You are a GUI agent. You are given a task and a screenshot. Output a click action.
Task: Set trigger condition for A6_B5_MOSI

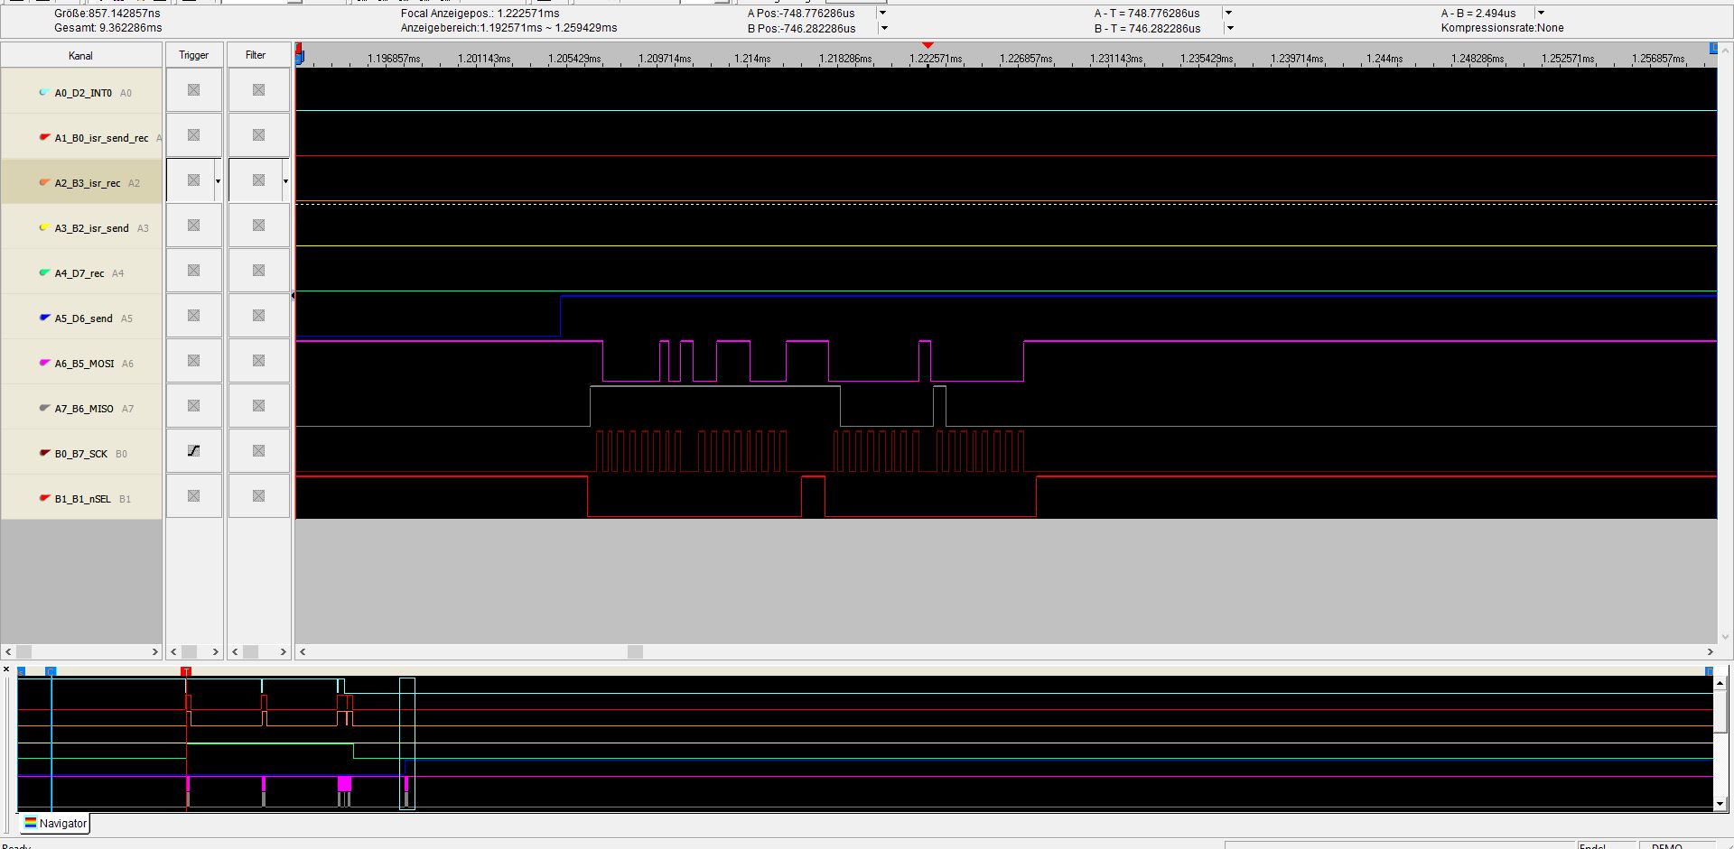click(193, 361)
